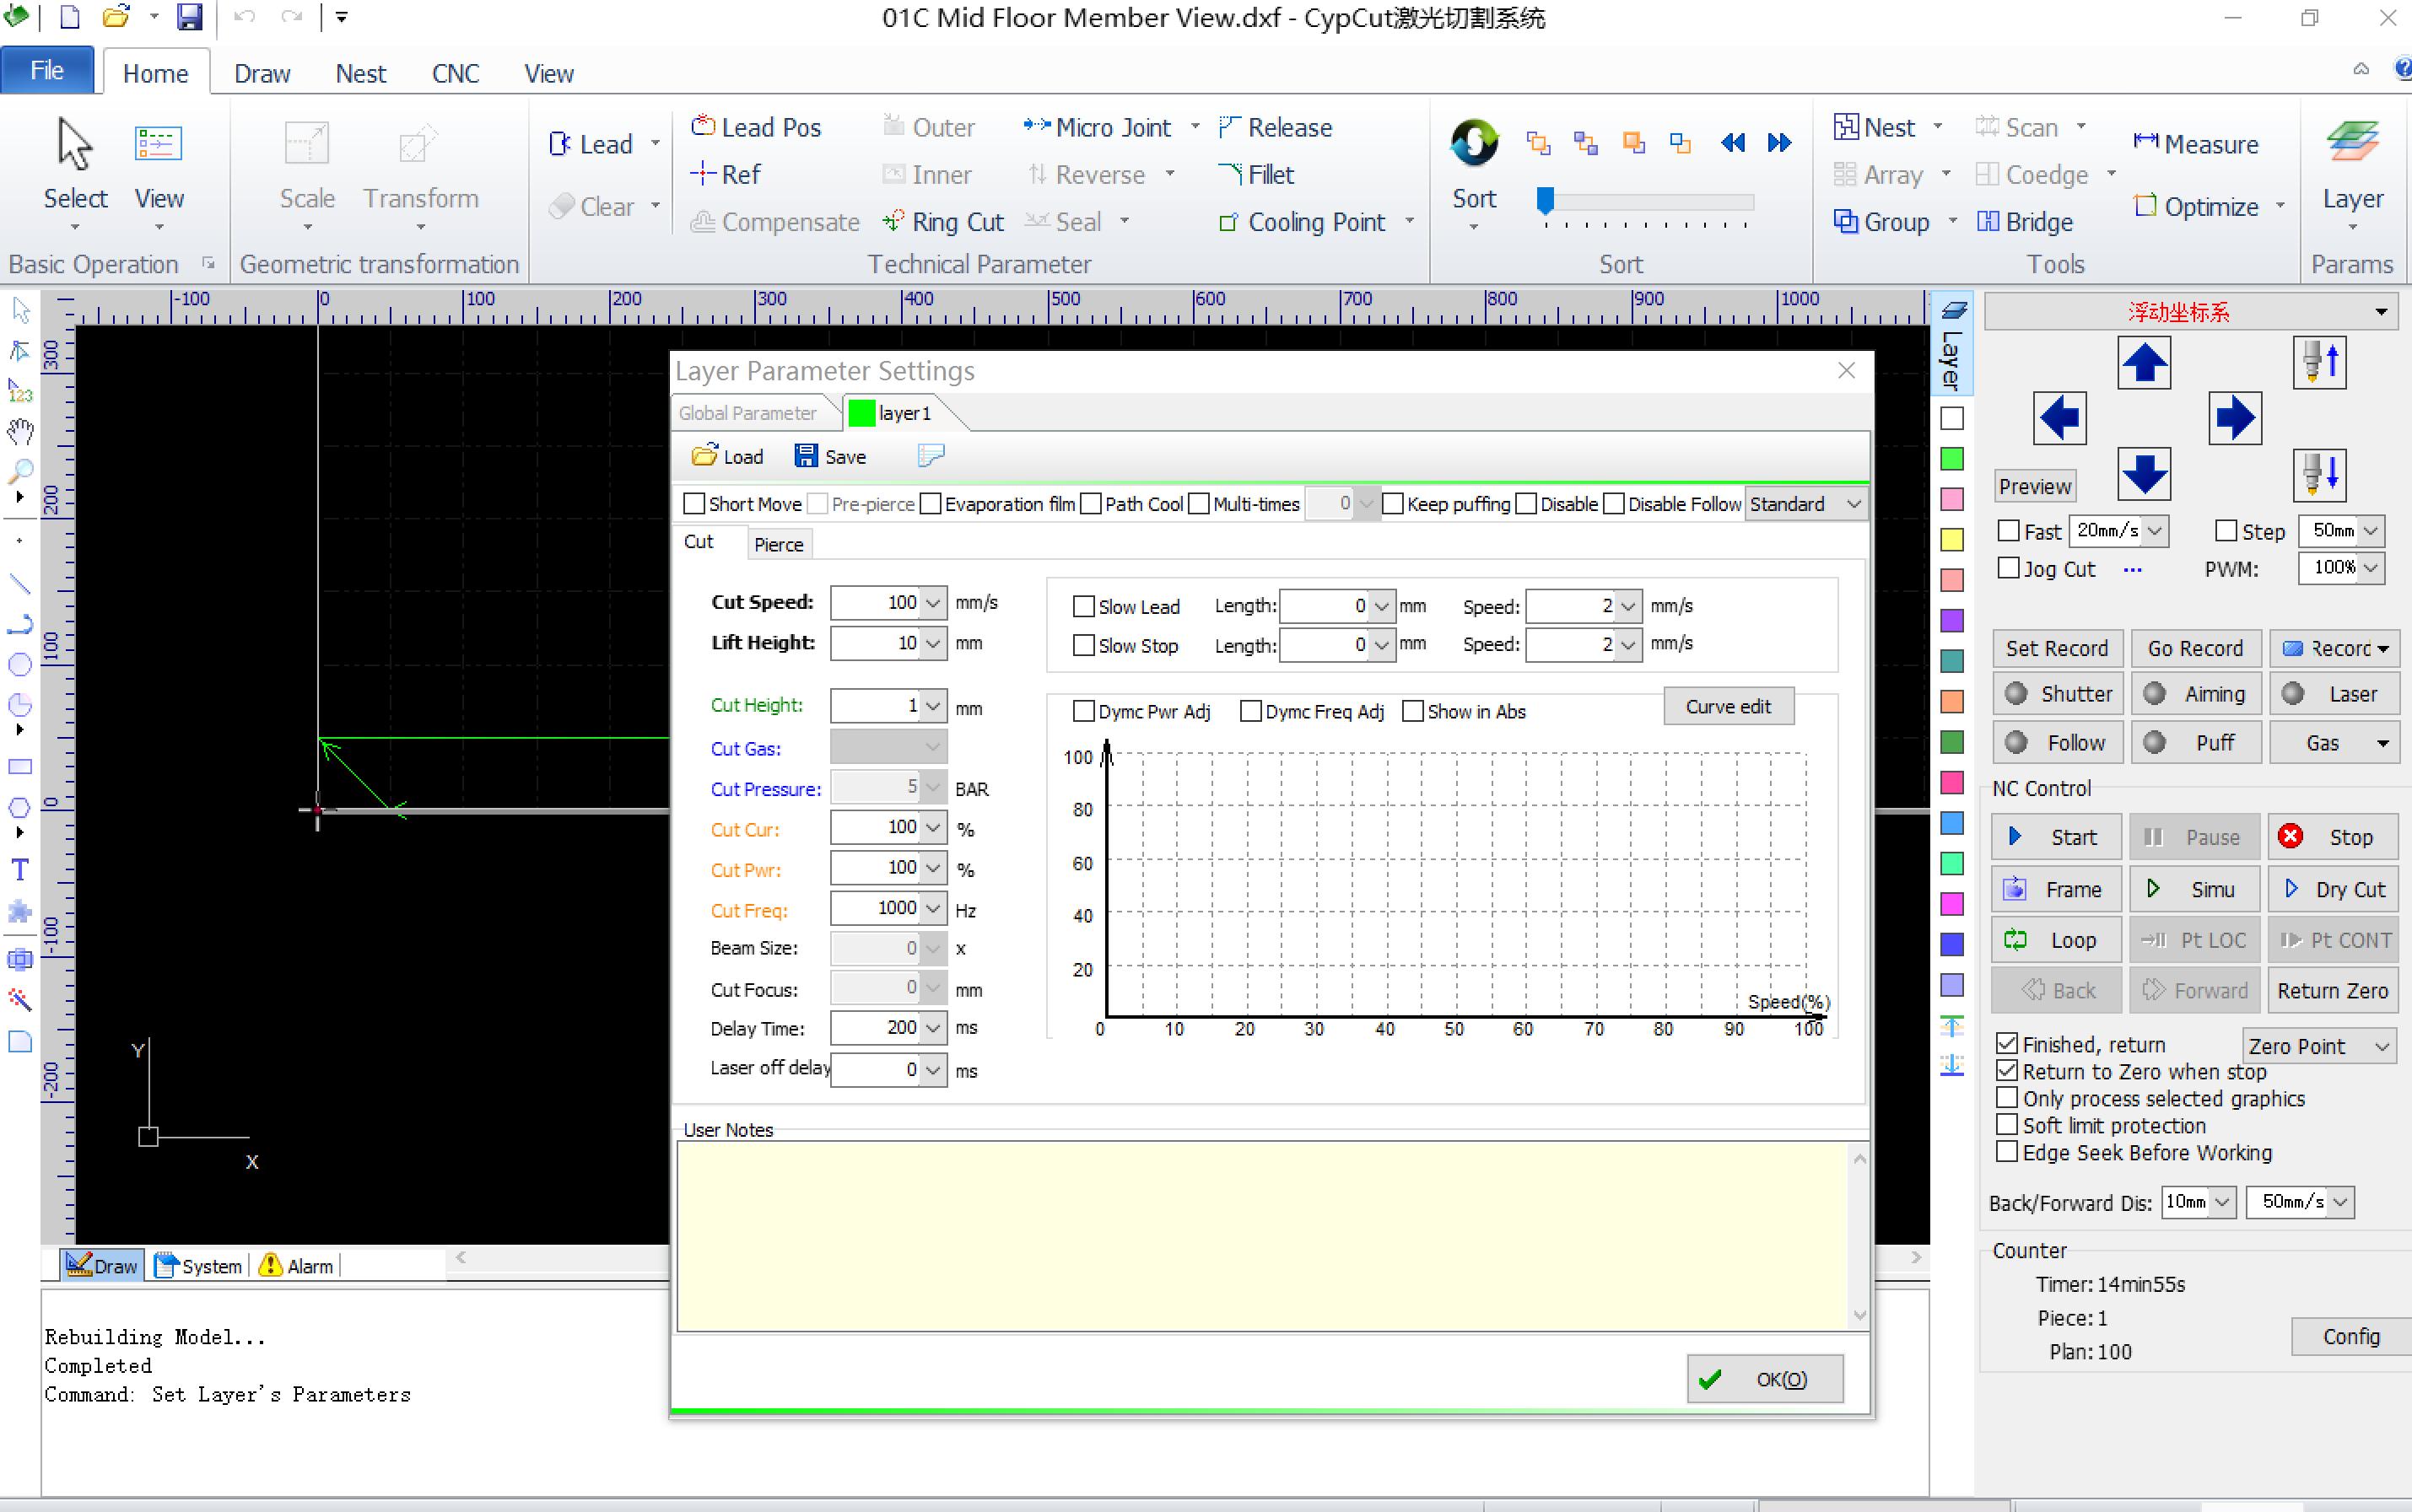Open the CNC ribbon tab
Image resolution: width=2412 pixels, height=1512 pixels.
[456, 73]
